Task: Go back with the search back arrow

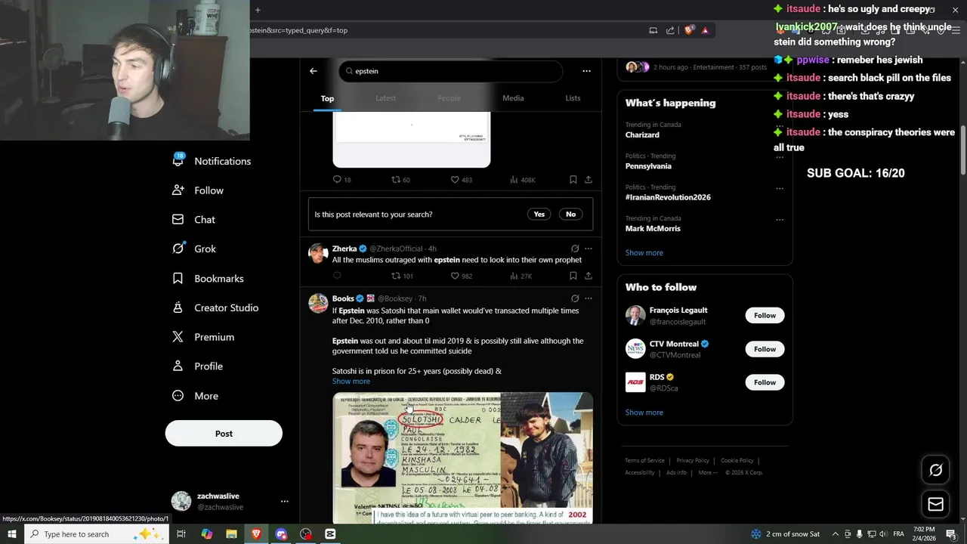Action: 314,71
